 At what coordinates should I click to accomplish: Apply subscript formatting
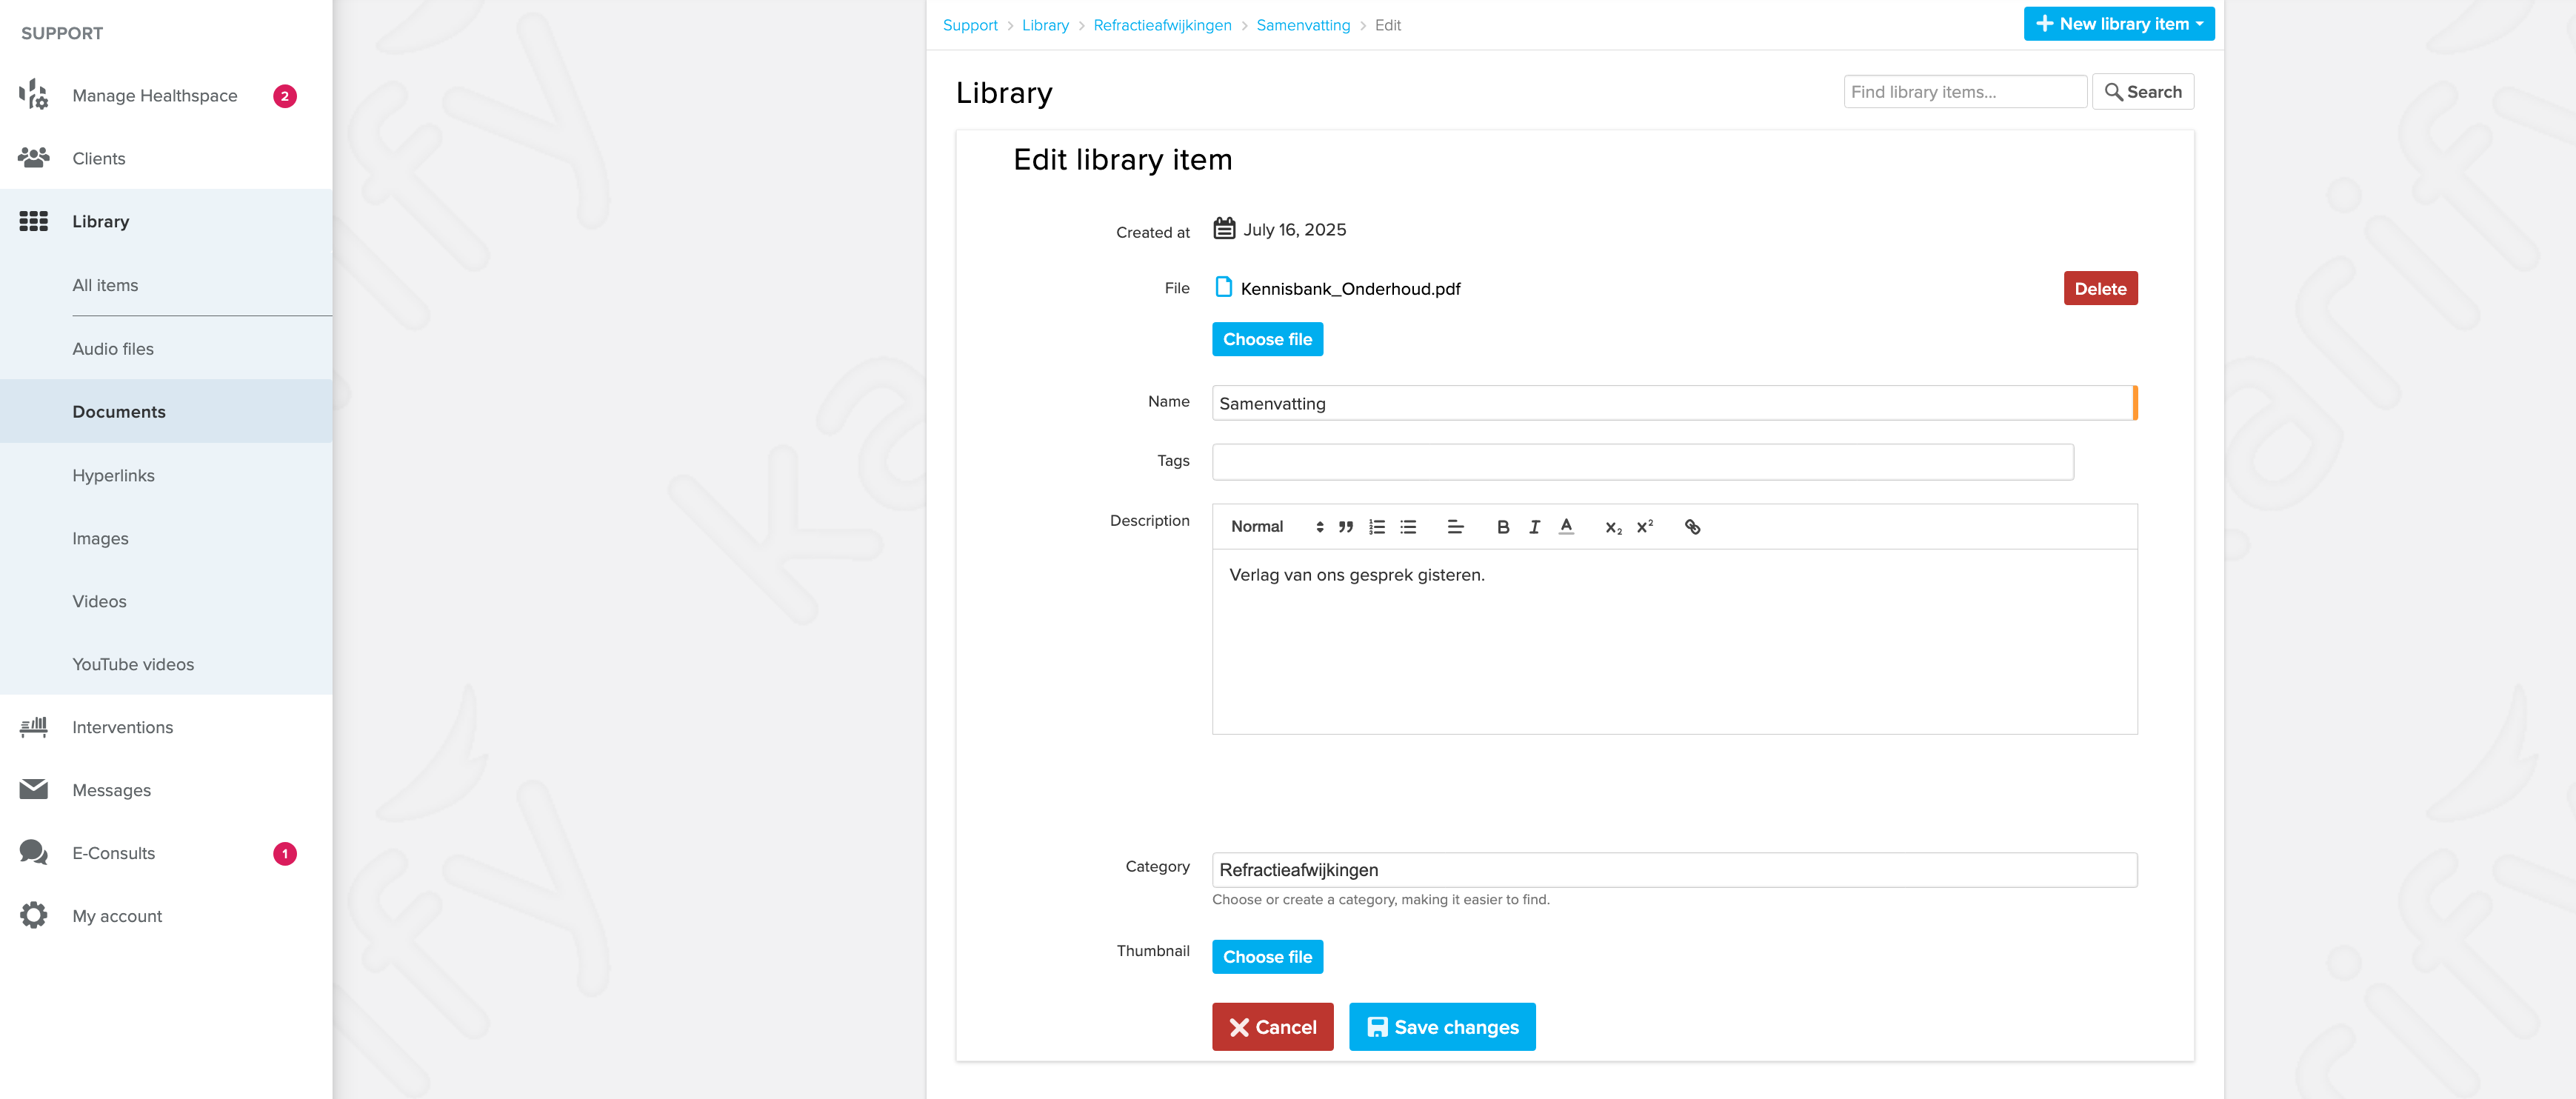[x=1613, y=527]
